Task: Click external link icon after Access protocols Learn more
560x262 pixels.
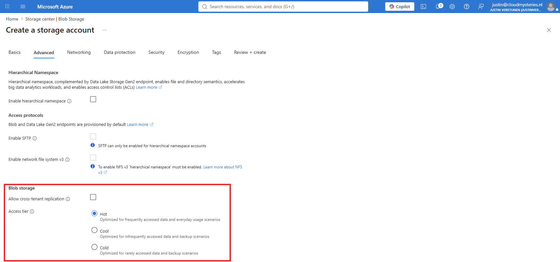Action: pyautogui.click(x=152, y=125)
